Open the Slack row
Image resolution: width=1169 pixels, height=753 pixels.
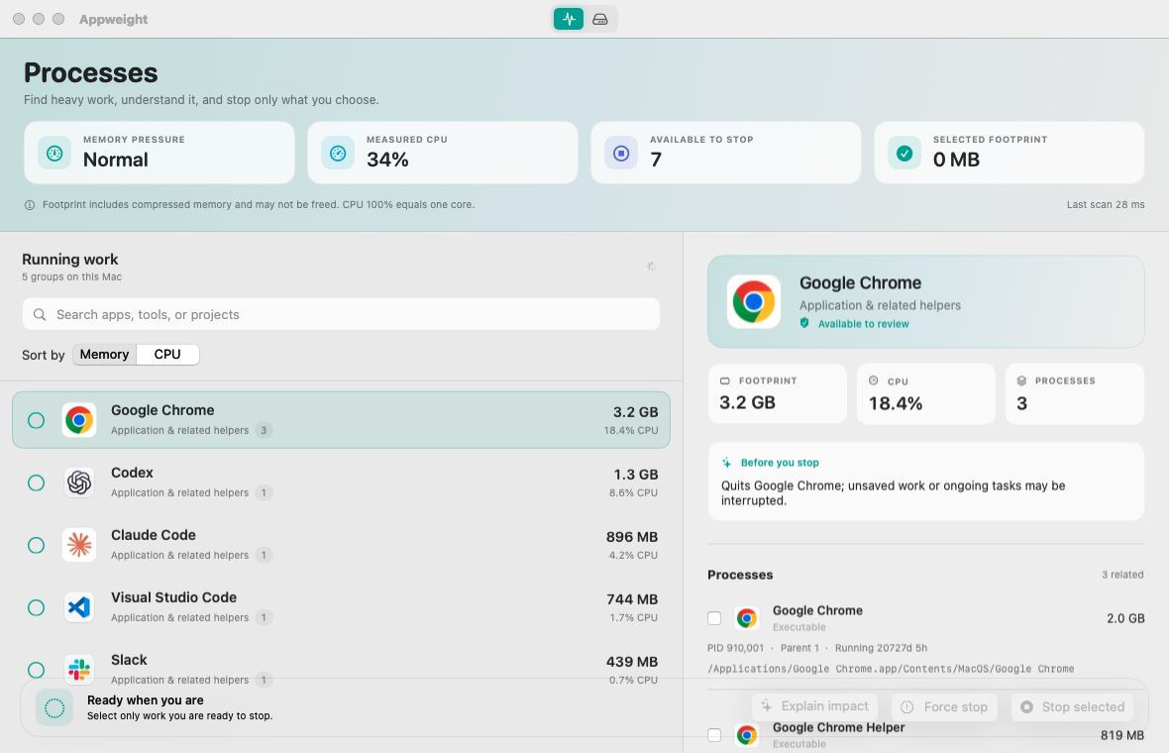click(341, 670)
